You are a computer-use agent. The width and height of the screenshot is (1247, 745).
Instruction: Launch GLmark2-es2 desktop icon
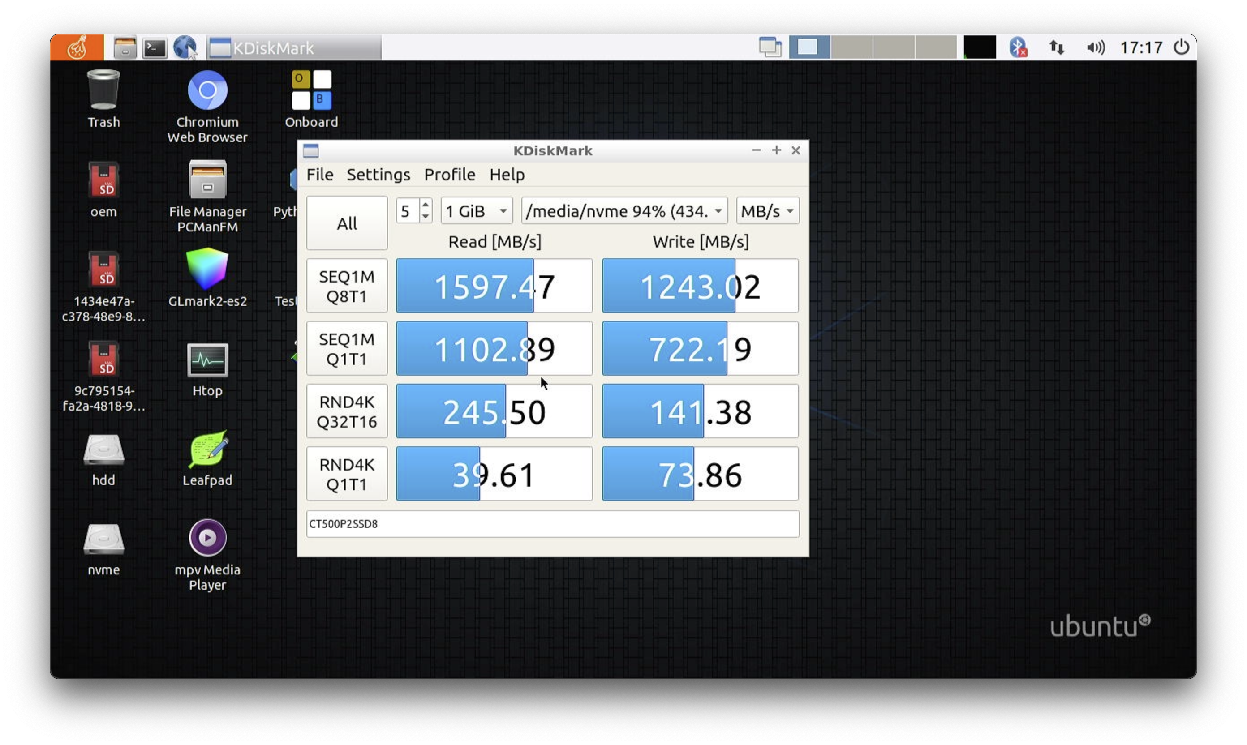[x=207, y=278]
